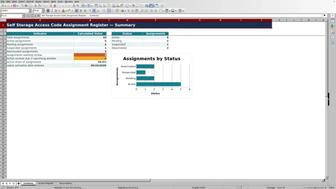The image size is (336, 189).
Task: Click the vertical scrollbar
Action: coord(326,98)
